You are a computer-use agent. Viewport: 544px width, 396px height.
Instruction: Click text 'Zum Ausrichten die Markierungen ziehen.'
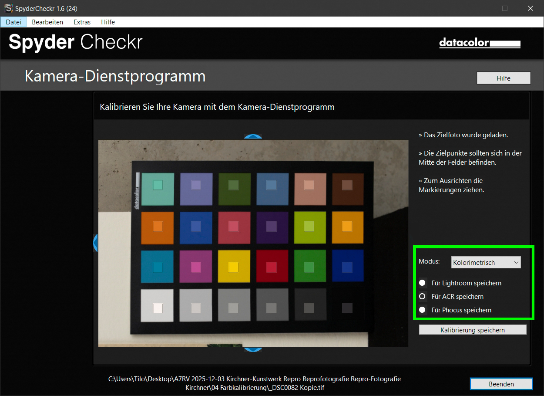pos(451,185)
